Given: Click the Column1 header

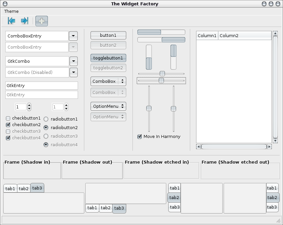Looking at the screenshot, I should (x=207, y=35).
